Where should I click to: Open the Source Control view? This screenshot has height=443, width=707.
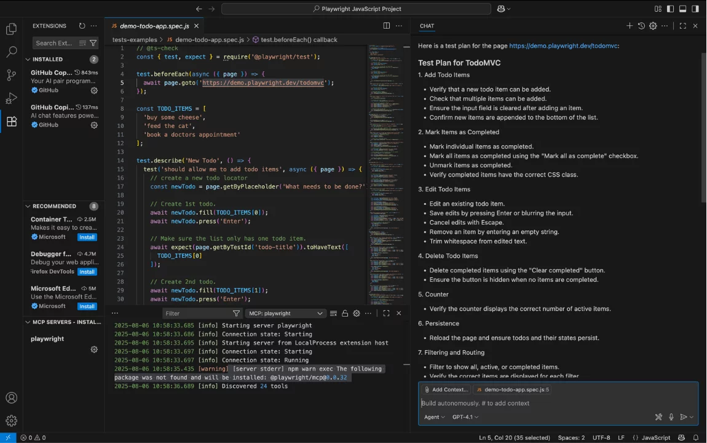[11, 75]
